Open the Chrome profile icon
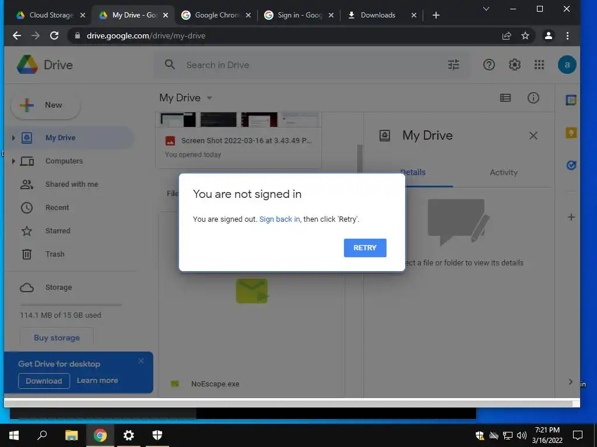597x447 pixels. 548,36
